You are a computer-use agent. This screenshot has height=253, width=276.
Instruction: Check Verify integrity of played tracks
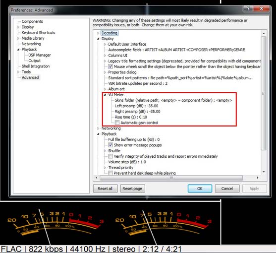coord(110,156)
